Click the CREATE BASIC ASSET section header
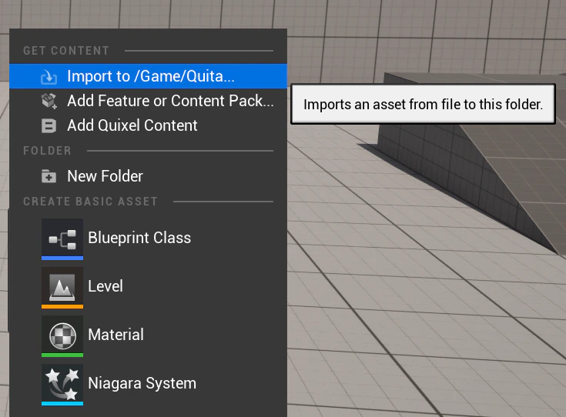This screenshot has height=417, width=566. pyautogui.click(x=90, y=202)
